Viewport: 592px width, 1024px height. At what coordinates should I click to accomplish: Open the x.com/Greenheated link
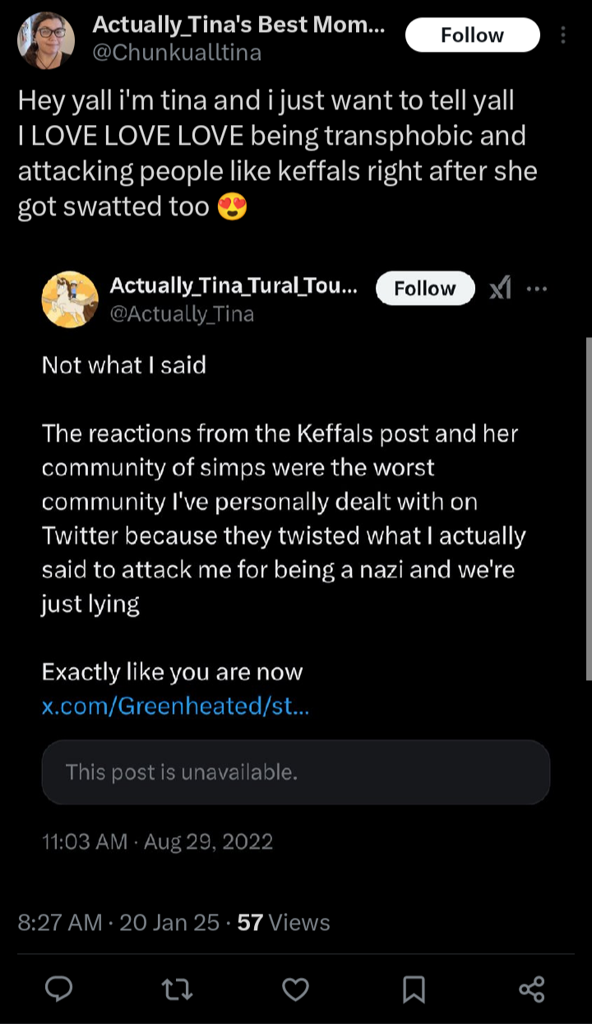click(175, 706)
